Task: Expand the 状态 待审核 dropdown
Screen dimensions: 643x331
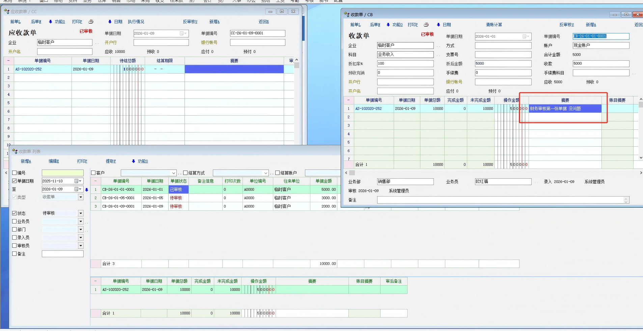Action: (x=81, y=213)
